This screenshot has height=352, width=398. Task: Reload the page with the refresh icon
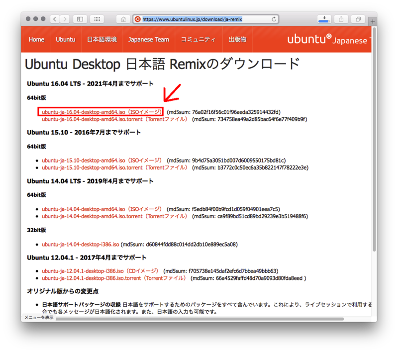click(x=274, y=19)
